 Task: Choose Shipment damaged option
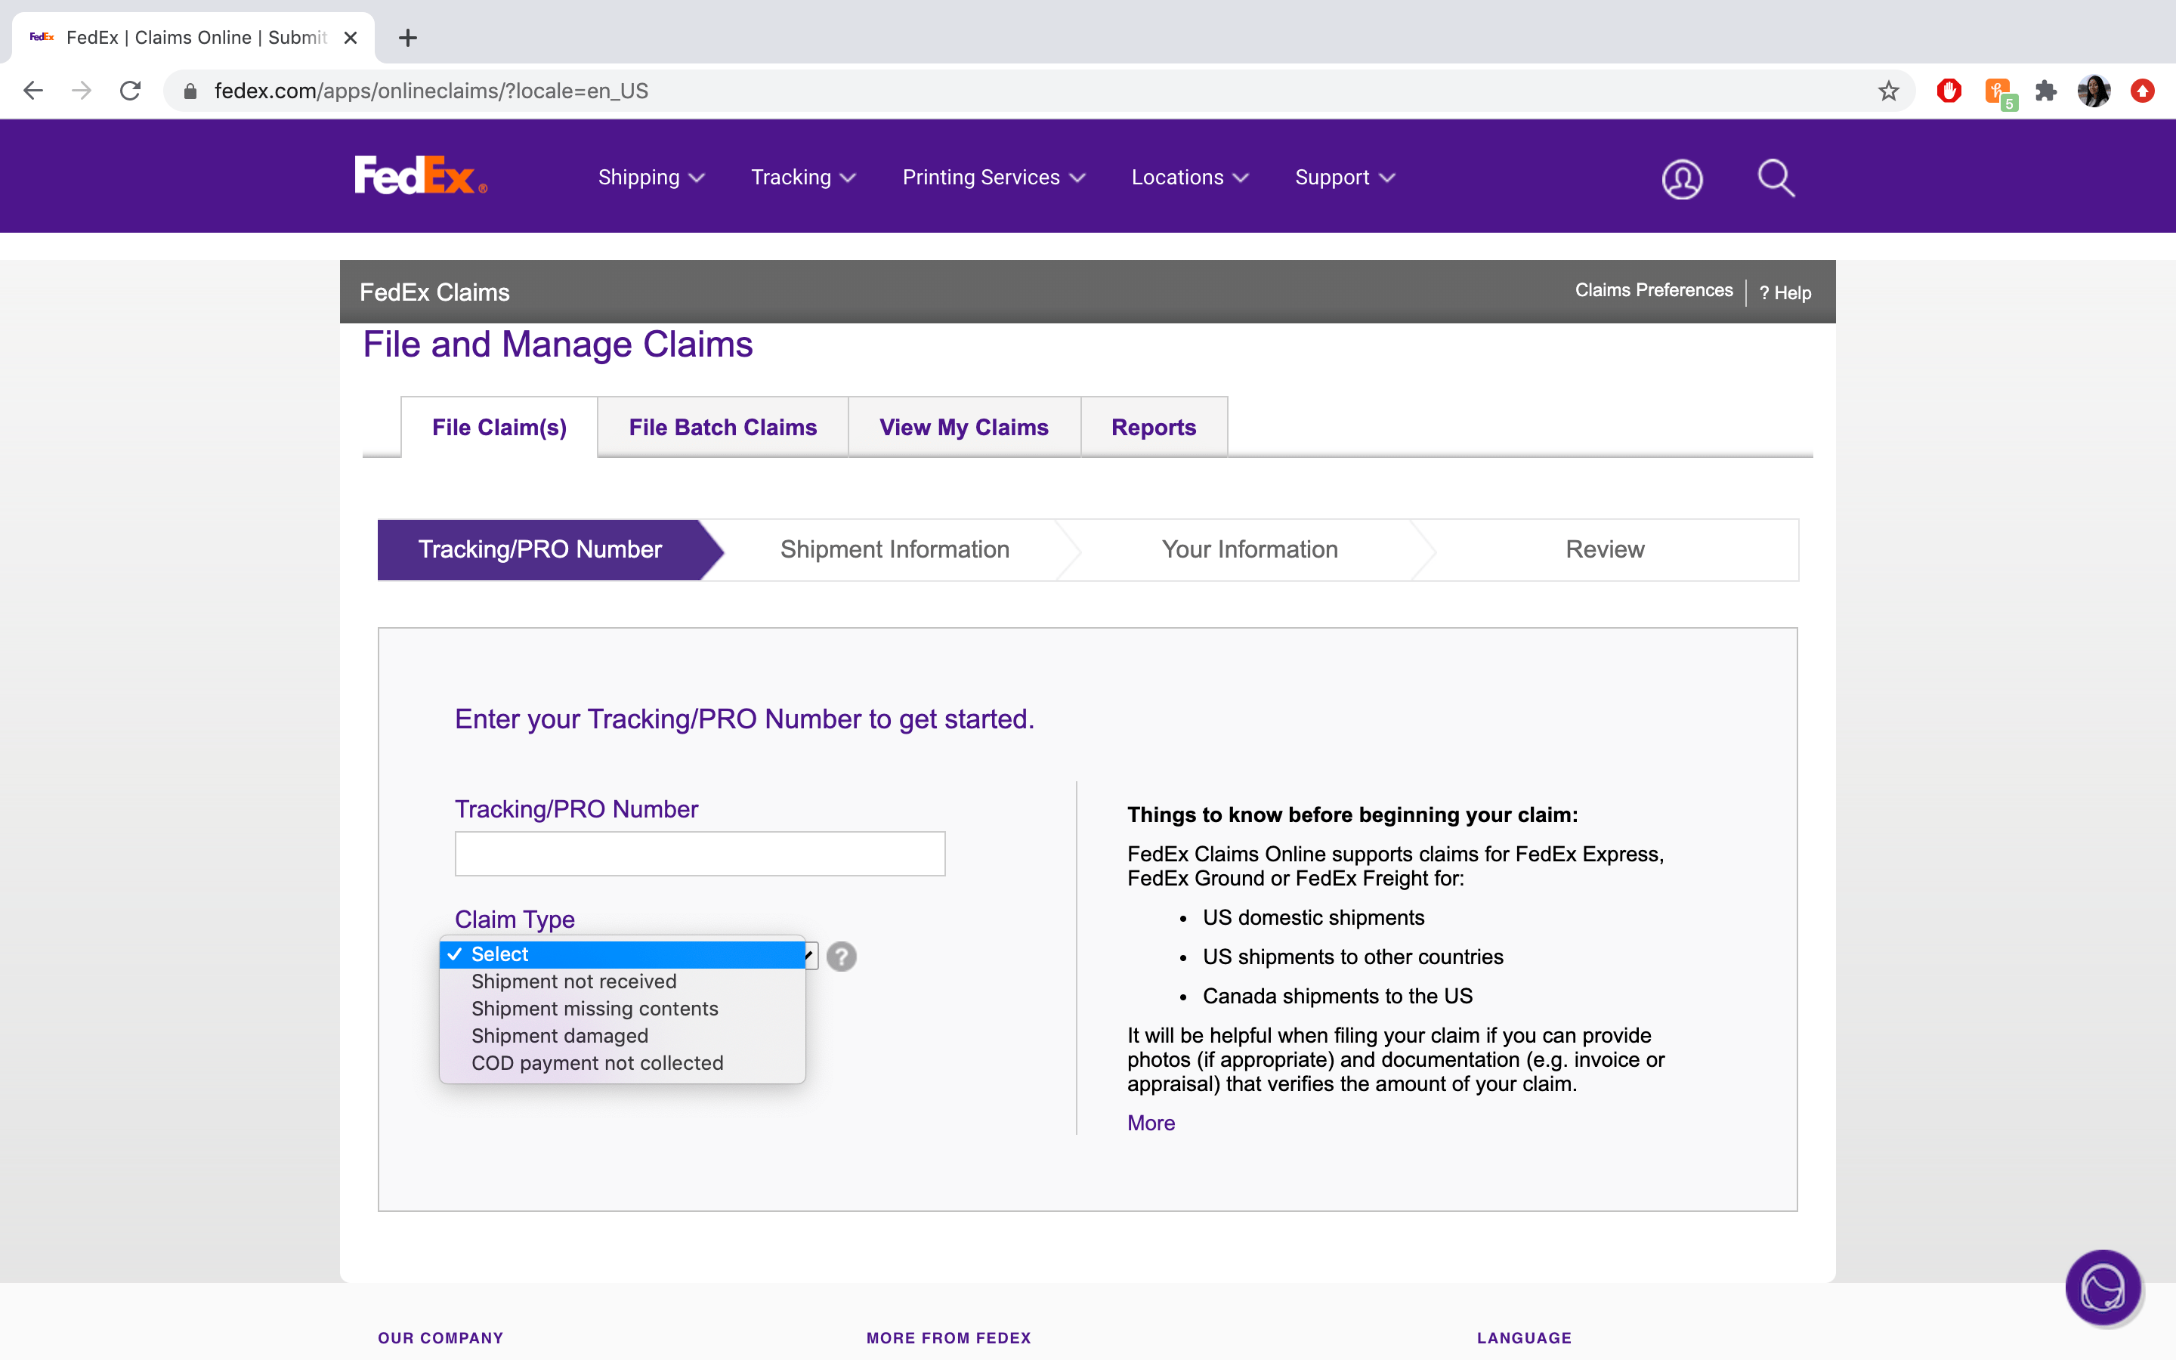(x=559, y=1035)
